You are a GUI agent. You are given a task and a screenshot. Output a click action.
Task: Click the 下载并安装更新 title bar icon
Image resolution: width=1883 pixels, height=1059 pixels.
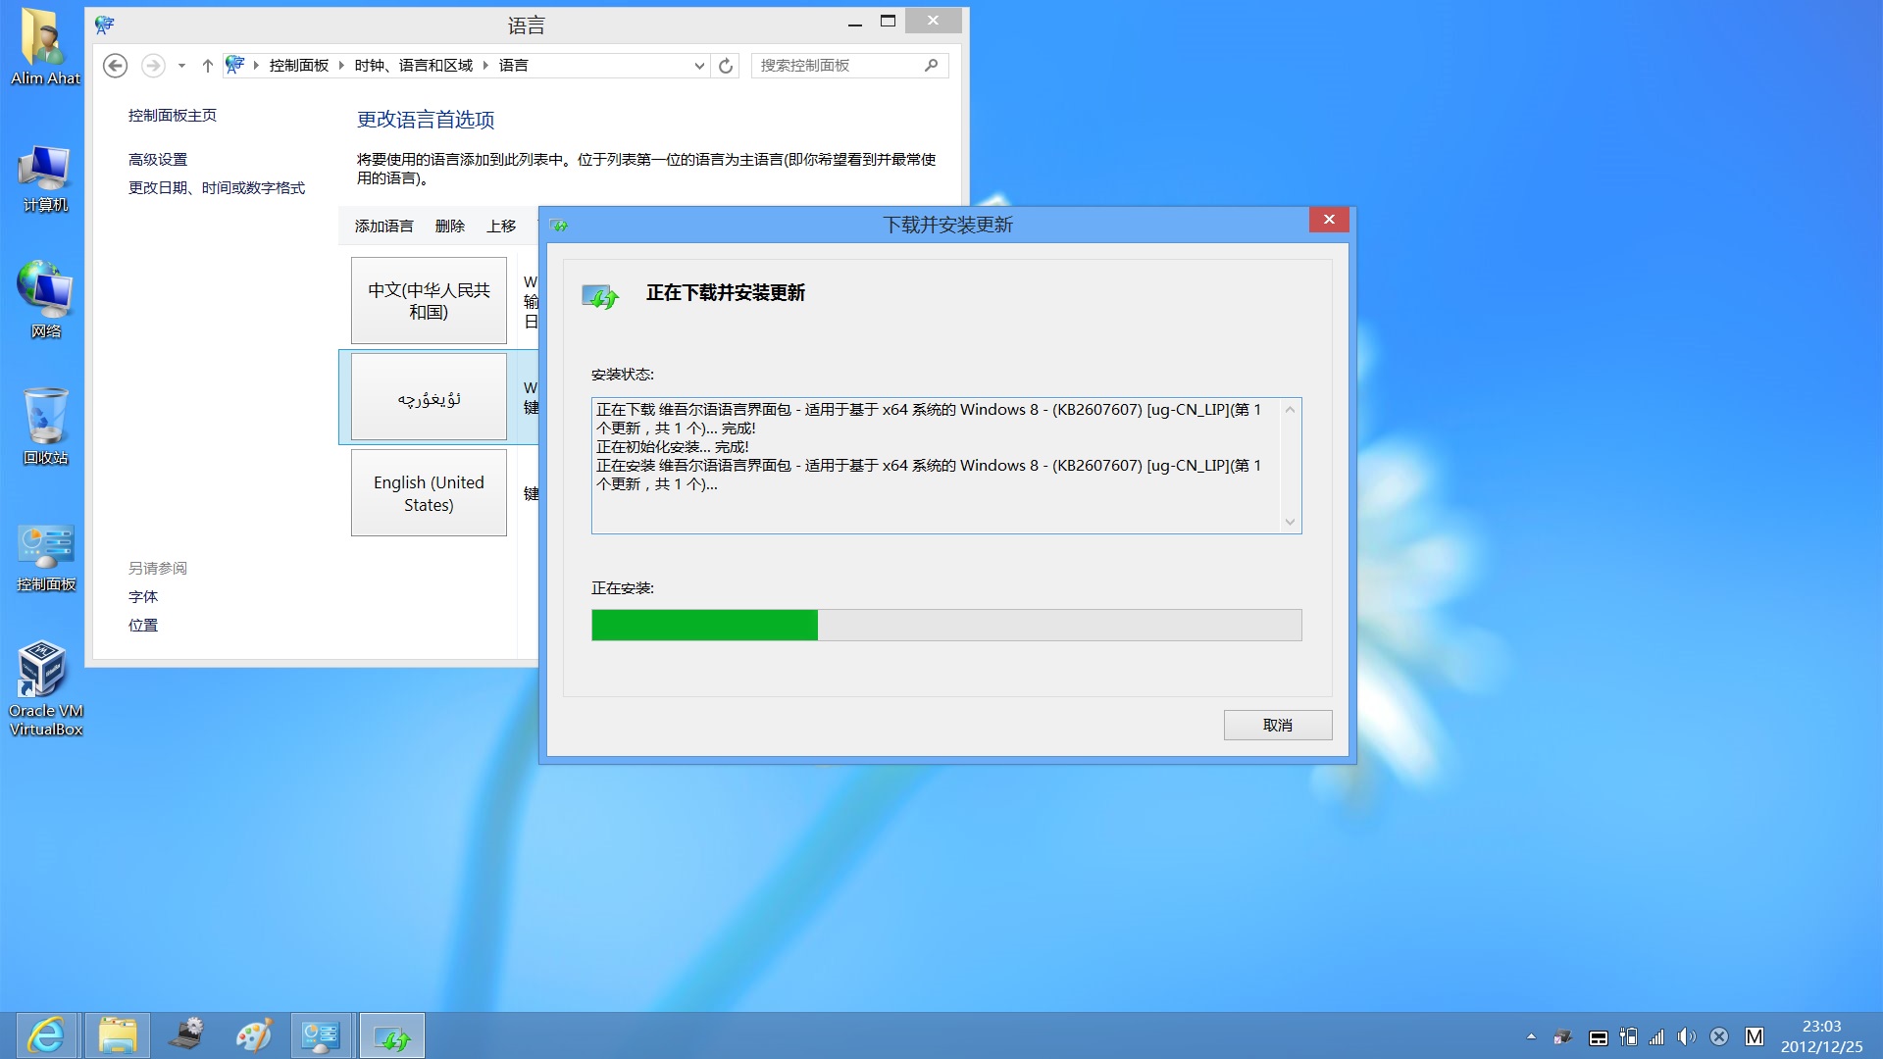point(559,226)
